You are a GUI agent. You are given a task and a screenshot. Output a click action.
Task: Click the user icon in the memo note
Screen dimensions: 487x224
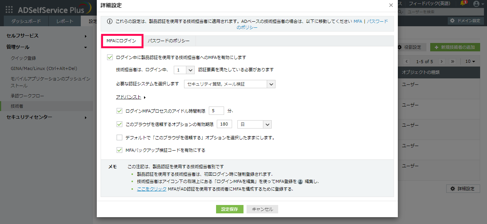tap(300, 181)
